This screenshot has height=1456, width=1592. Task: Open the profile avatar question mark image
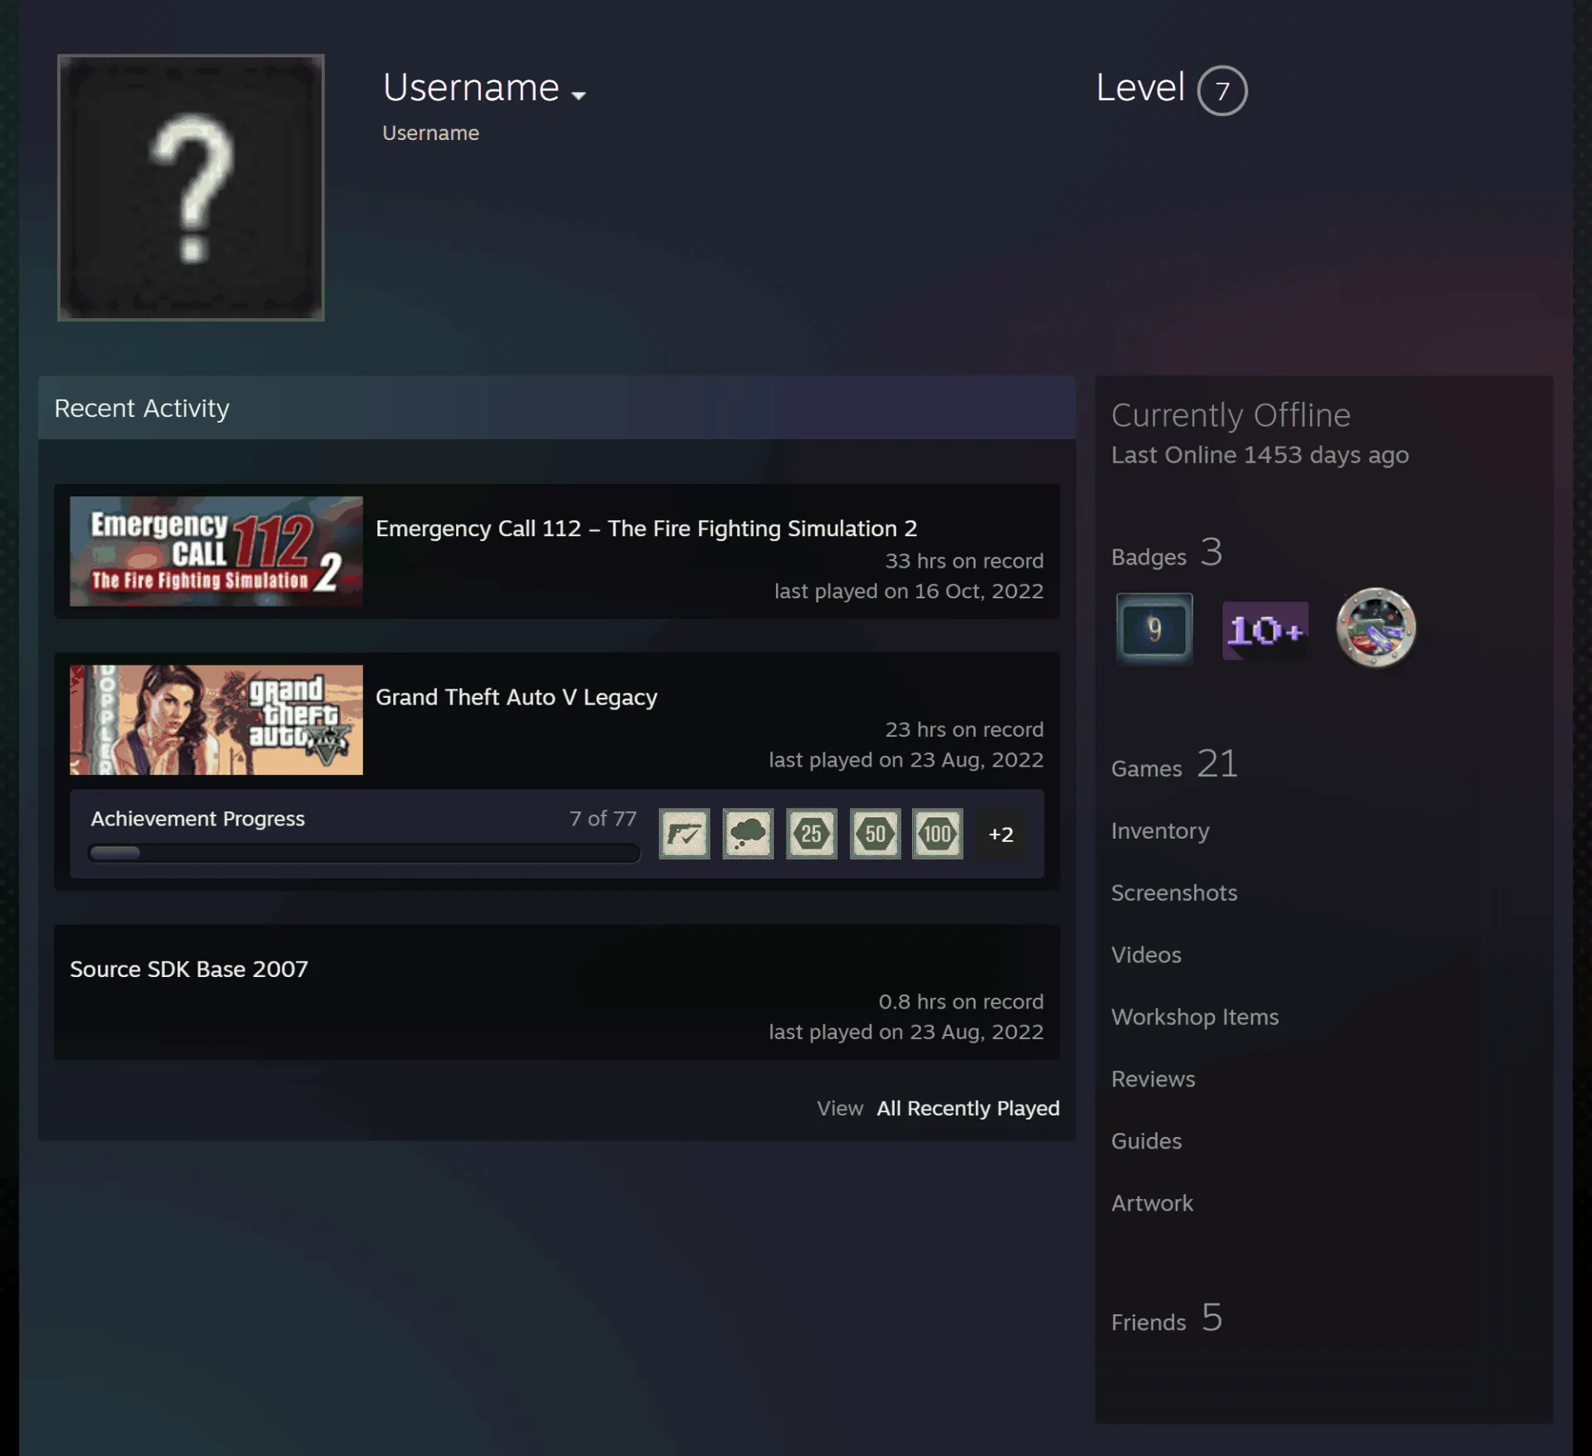pos(191,188)
